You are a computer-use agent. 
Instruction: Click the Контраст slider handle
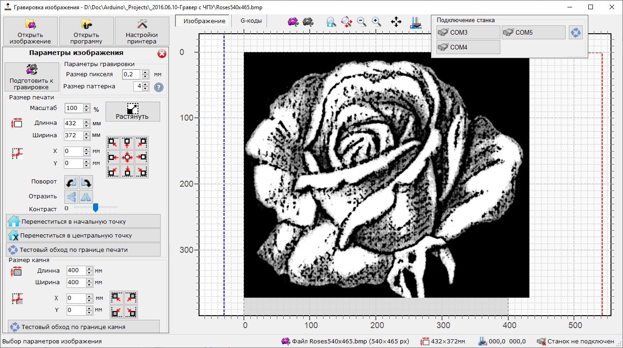pyautogui.click(x=95, y=208)
